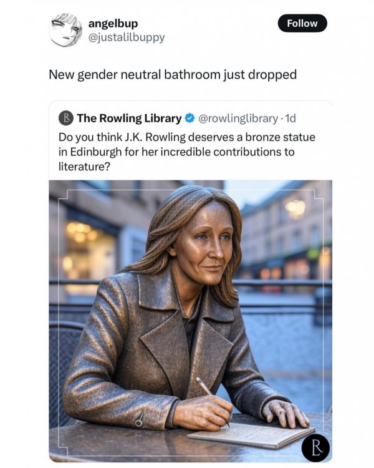Click the statue's left hand resting on notebook

[x=285, y=414]
